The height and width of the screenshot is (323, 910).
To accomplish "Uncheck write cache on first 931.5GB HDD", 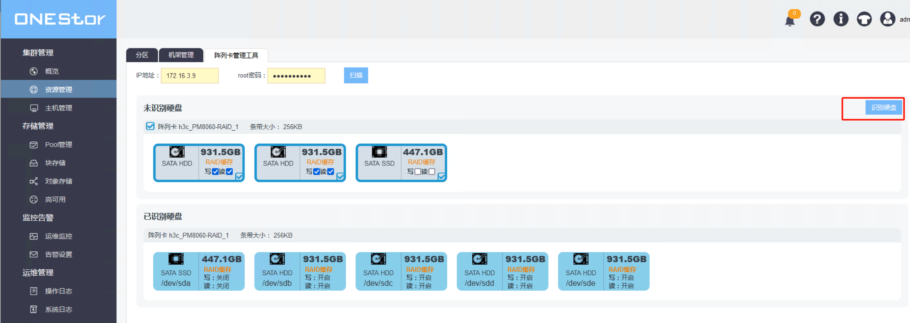I will click(x=215, y=172).
